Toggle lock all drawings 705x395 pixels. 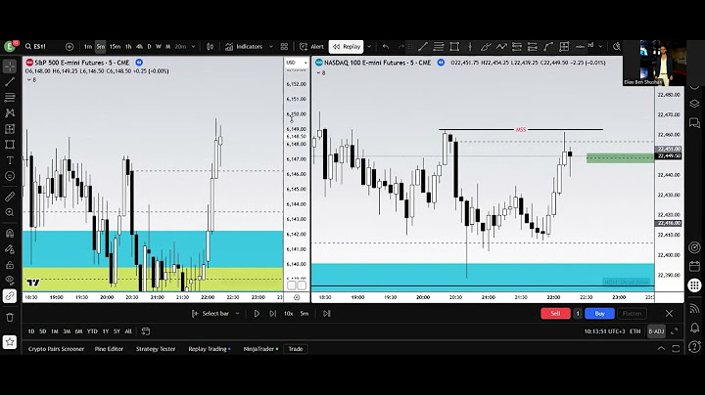click(10, 265)
